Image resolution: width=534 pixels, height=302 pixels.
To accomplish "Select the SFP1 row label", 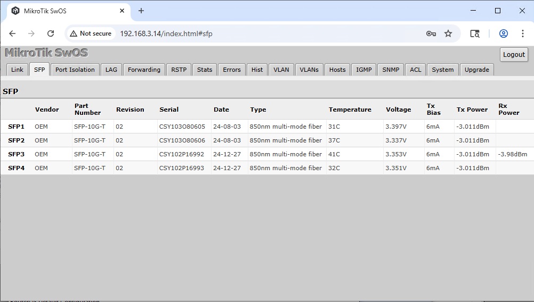I will pos(16,127).
